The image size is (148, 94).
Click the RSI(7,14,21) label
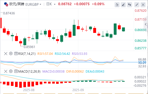pos(27,54)
